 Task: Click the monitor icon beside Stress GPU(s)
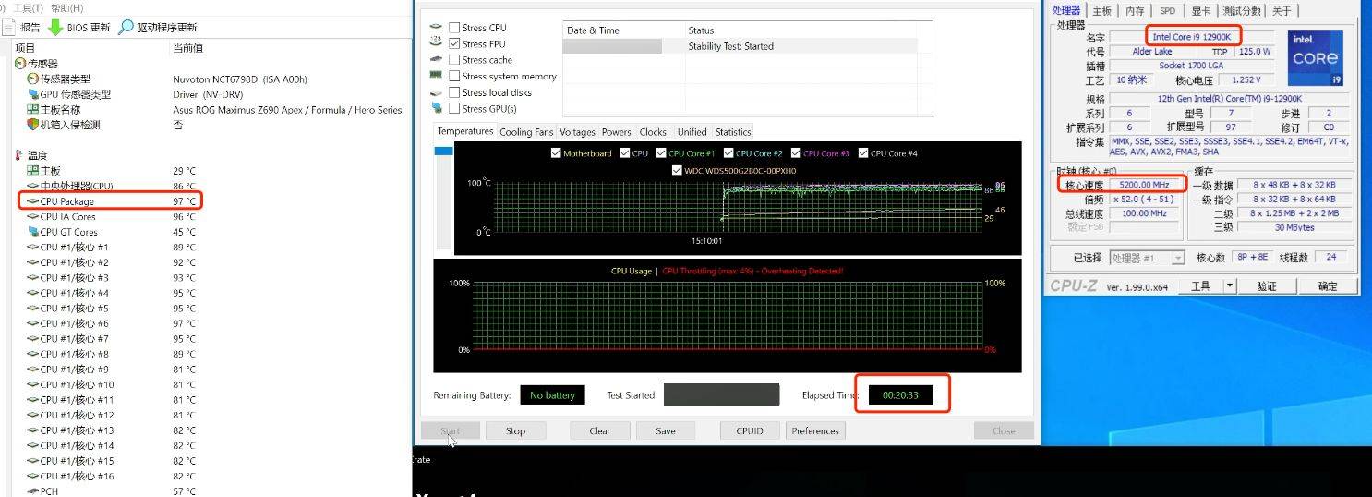tap(437, 109)
